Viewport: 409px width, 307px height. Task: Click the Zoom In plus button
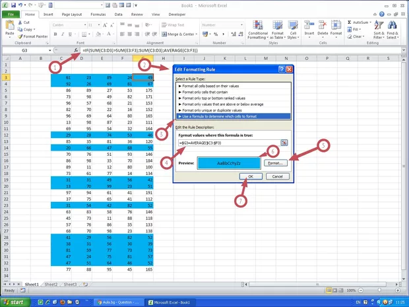click(x=398, y=290)
